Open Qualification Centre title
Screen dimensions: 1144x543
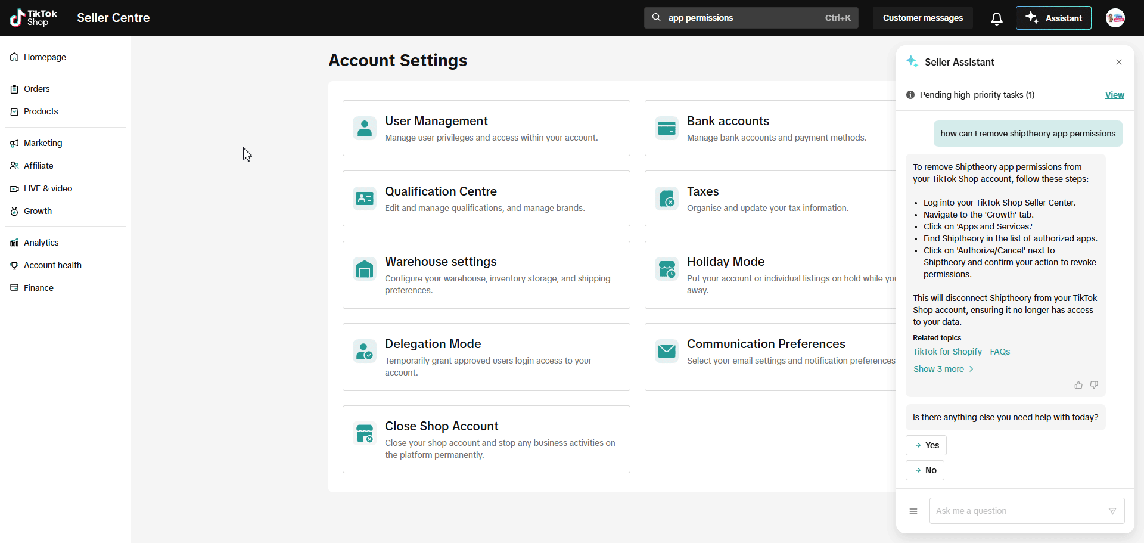pyautogui.click(x=441, y=191)
